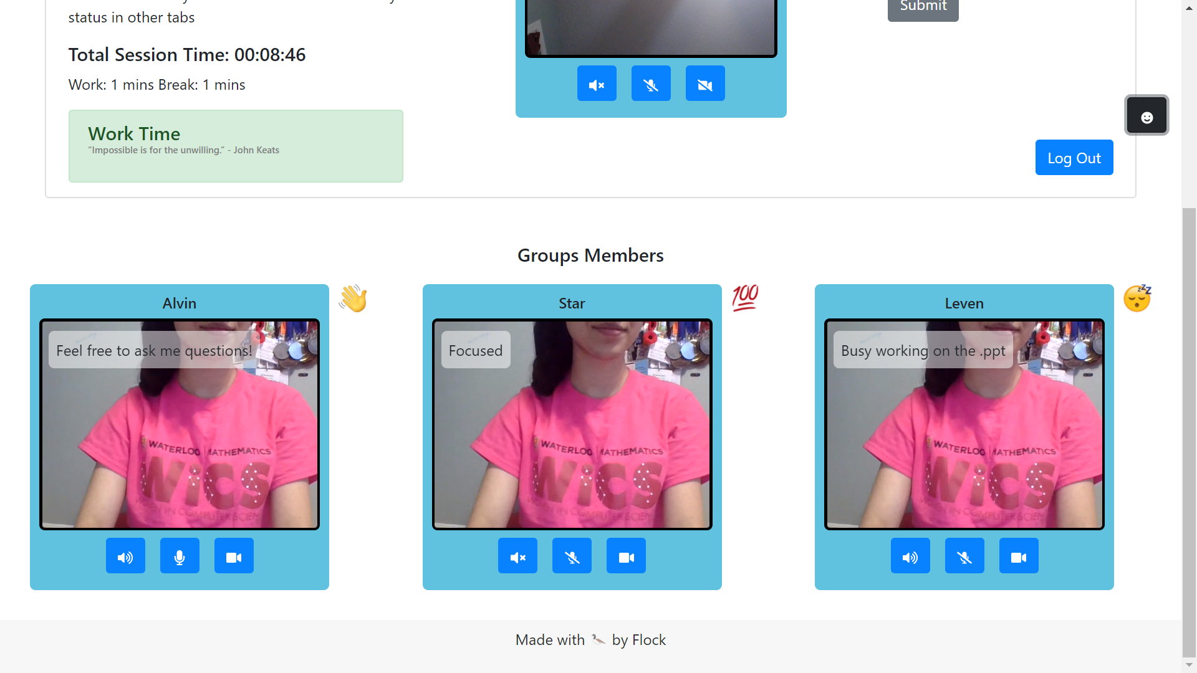Unmute the speaker in top video panel
Viewport: 1197px width, 673px height.
(597, 84)
